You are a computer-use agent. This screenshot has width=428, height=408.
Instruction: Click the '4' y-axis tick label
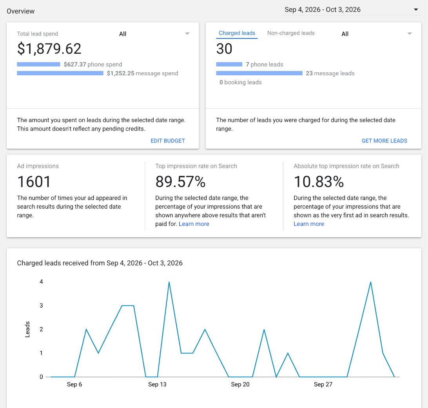point(41,282)
